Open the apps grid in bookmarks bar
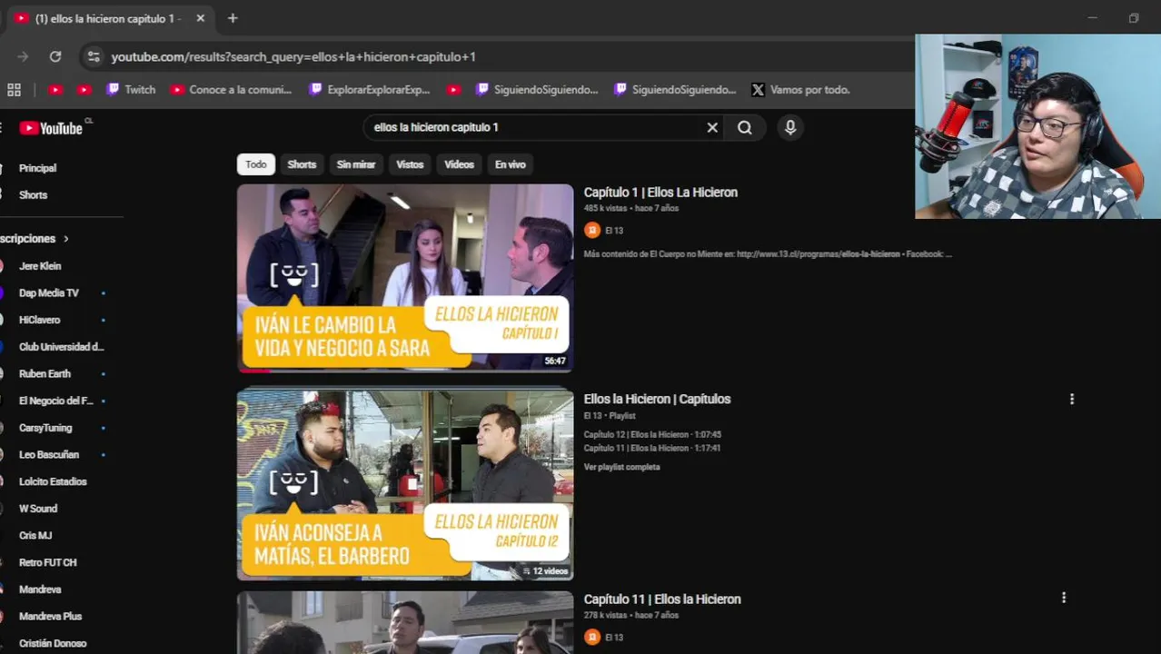This screenshot has height=654, width=1161. (x=14, y=90)
